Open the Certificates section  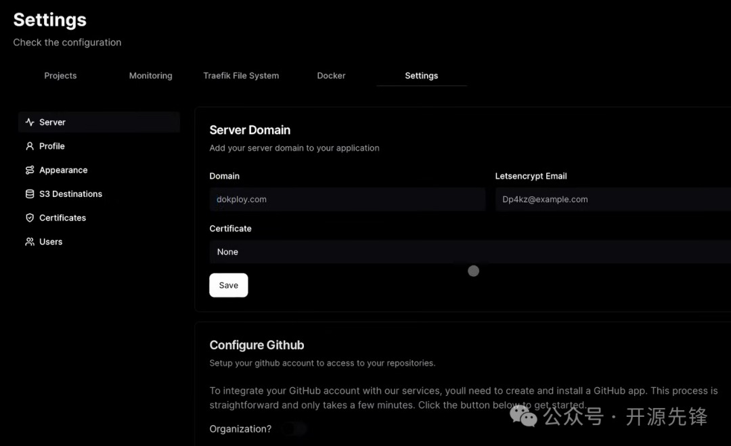coord(99,218)
